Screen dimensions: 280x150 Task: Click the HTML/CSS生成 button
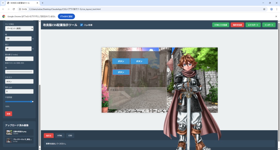(221, 25)
